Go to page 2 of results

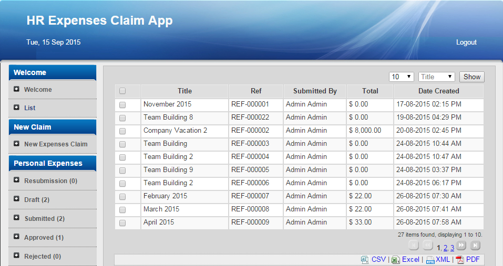[x=445, y=248]
